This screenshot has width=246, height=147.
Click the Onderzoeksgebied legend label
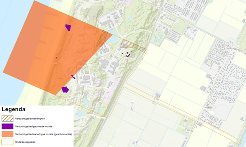click(25, 142)
